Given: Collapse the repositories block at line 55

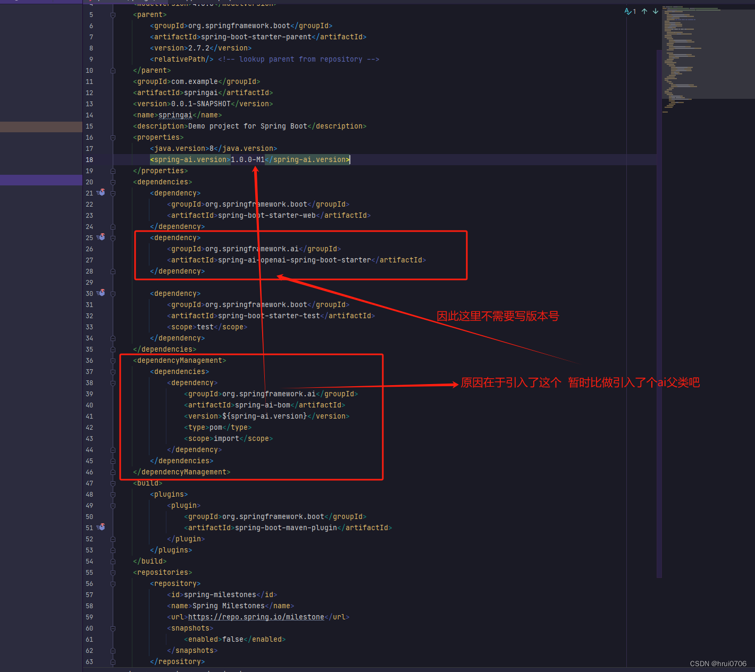Looking at the screenshot, I should tap(113, 573).
